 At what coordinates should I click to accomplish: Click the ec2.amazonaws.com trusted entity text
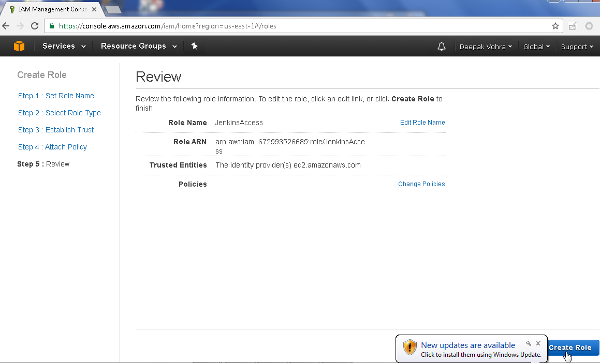tap(327, 165)
